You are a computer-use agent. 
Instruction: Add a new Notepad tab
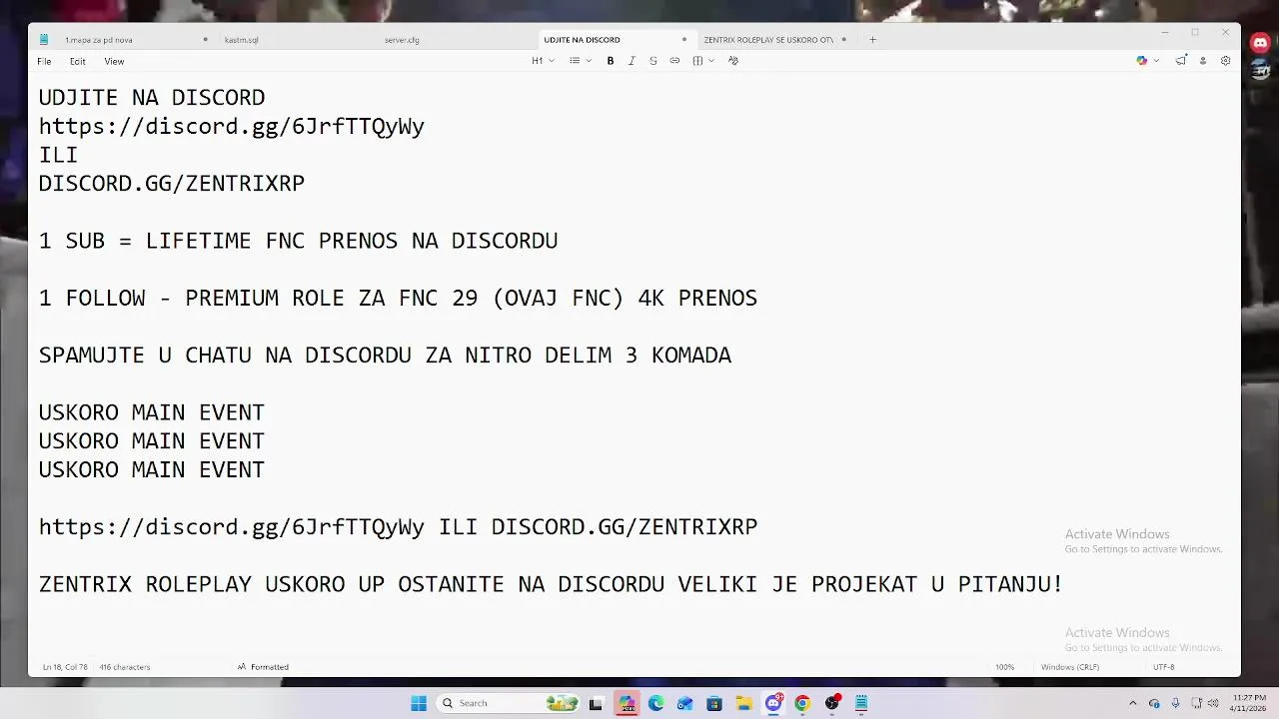(872, 40)
